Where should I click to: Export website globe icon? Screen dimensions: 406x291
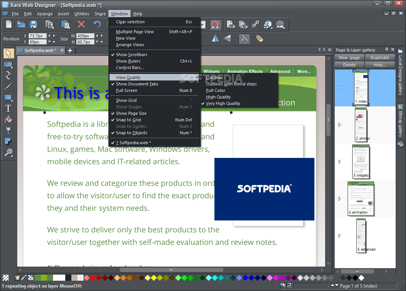click(x=268, y=24)
